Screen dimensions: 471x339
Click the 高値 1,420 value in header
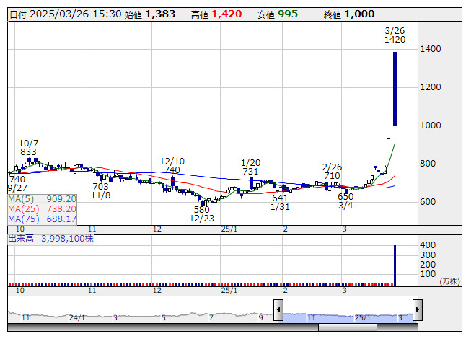pyautogui.click(x=216, y=14)
